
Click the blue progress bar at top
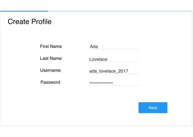click(x=96, y=11)
